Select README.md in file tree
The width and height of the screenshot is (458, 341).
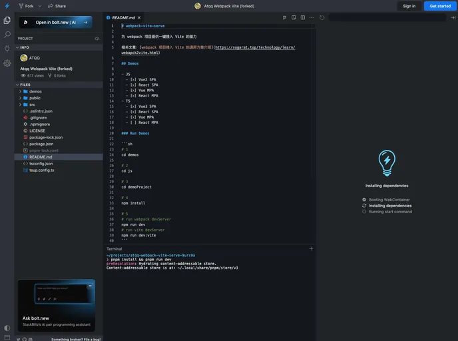point(59,157)
